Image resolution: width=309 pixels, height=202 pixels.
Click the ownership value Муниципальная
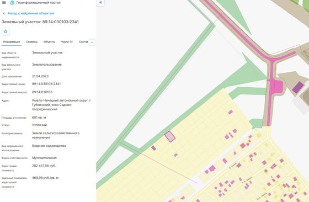point(44,158)
